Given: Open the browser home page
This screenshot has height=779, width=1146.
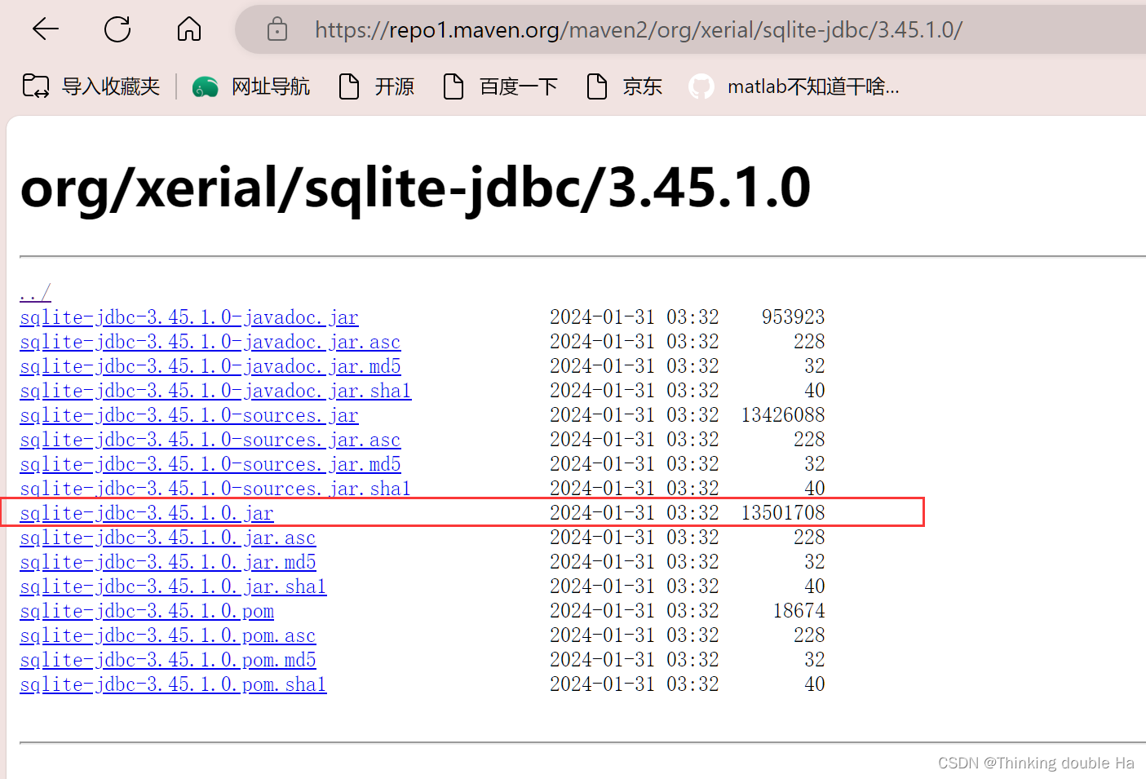Looking at the screenshot, I should pyautogui.click(x=188, y=29).
